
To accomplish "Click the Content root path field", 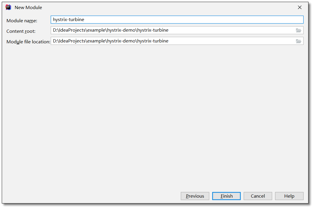I will click(177, 30).
